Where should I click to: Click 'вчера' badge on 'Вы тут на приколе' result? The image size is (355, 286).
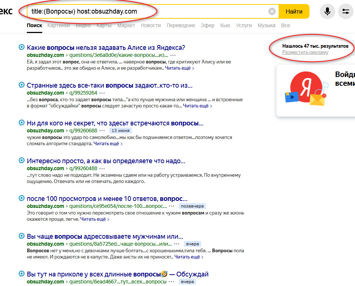[187, 282]
